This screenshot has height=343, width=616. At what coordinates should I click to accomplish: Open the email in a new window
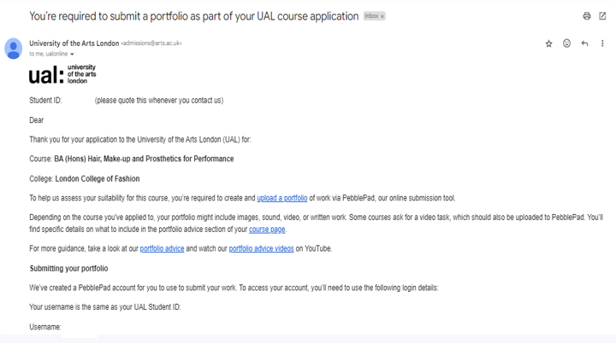(602, 16)
